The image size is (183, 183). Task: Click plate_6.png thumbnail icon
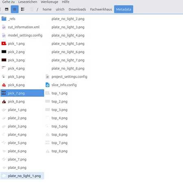(4, 151)
